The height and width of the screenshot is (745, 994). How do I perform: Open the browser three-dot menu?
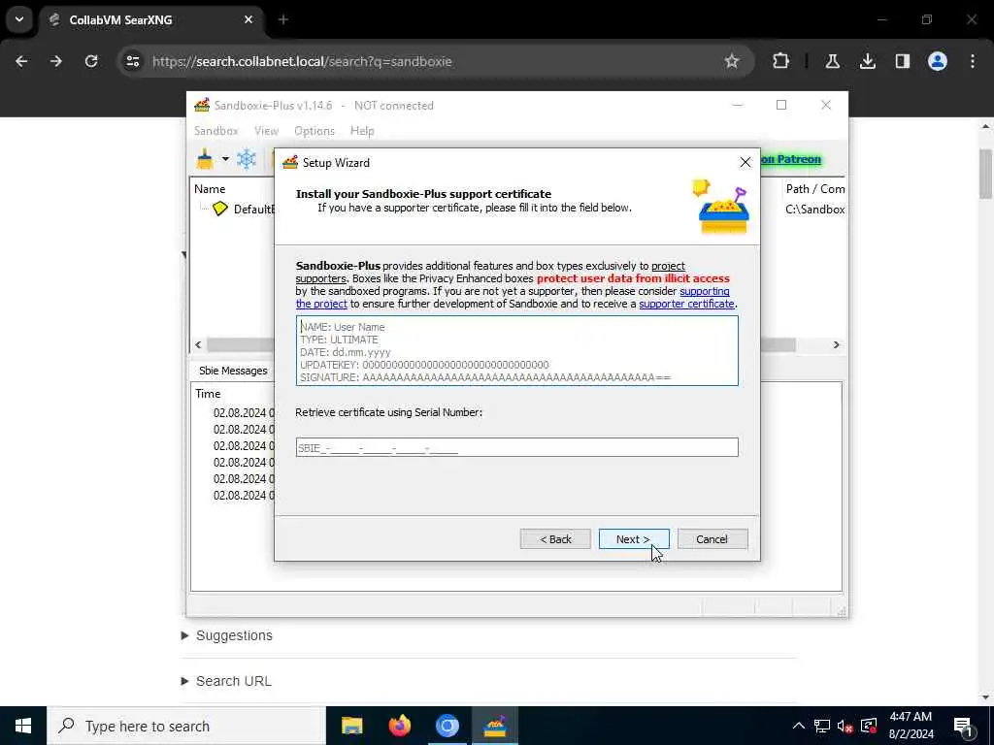tap(973, 61)
